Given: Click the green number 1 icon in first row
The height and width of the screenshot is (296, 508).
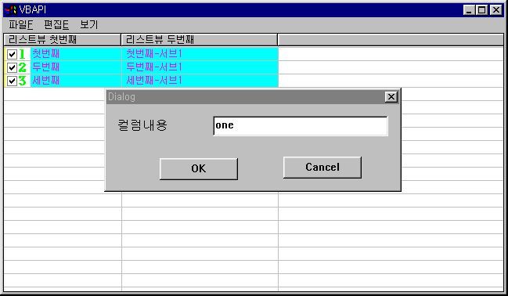Looking at the screenshot, I should click(x=22, y=54).
